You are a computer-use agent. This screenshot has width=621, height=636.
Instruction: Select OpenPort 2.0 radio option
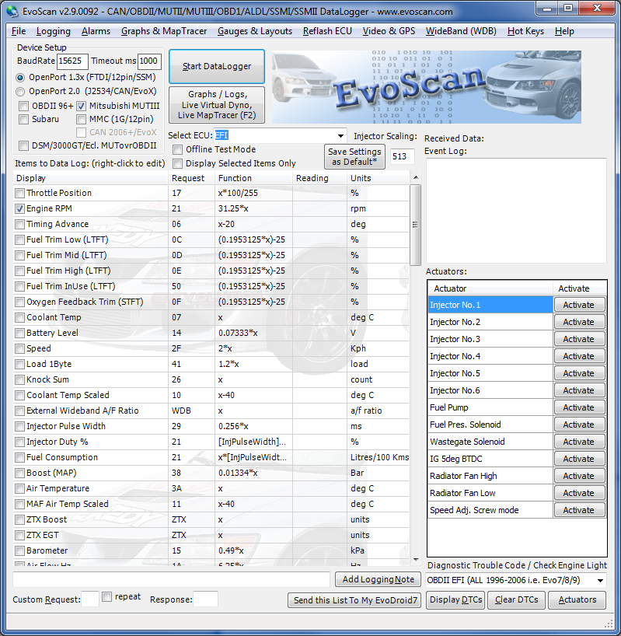[x=20, y=92]
